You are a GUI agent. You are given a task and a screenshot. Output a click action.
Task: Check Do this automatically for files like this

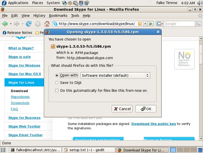pos(57,90)
